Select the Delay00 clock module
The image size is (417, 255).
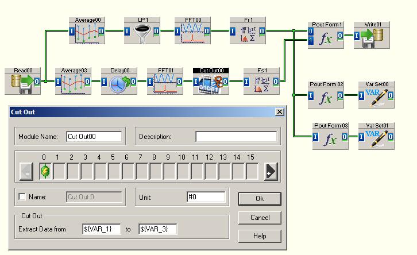point(119,81)
